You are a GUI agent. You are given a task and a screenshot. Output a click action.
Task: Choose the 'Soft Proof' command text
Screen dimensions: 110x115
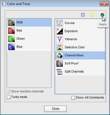coord(72,63)
